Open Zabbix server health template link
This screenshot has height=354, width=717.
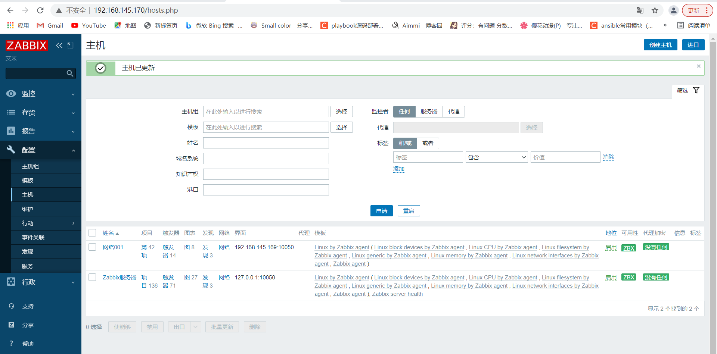point(397,294)
